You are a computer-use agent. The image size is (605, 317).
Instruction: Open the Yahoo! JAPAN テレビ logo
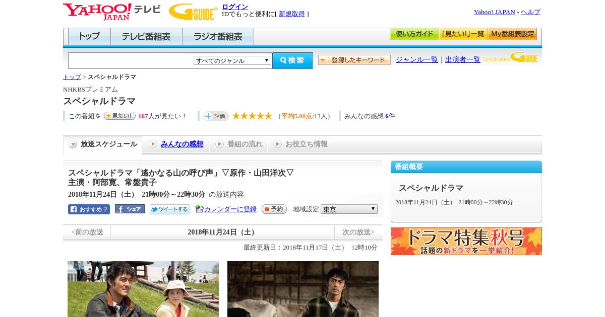(x=112, y=12)
